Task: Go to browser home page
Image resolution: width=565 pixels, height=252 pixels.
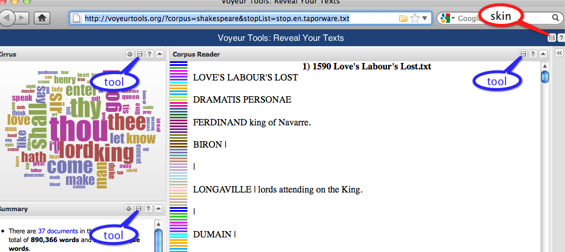Action: (x=42, y=17)
